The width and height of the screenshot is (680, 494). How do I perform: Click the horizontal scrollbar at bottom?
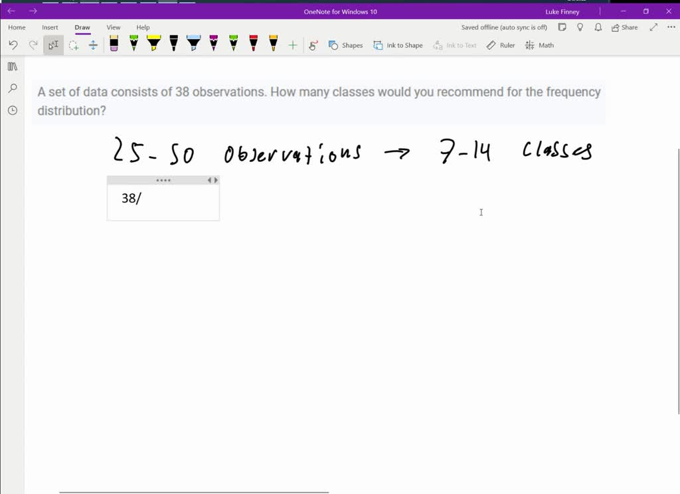[x=194, y=492]
